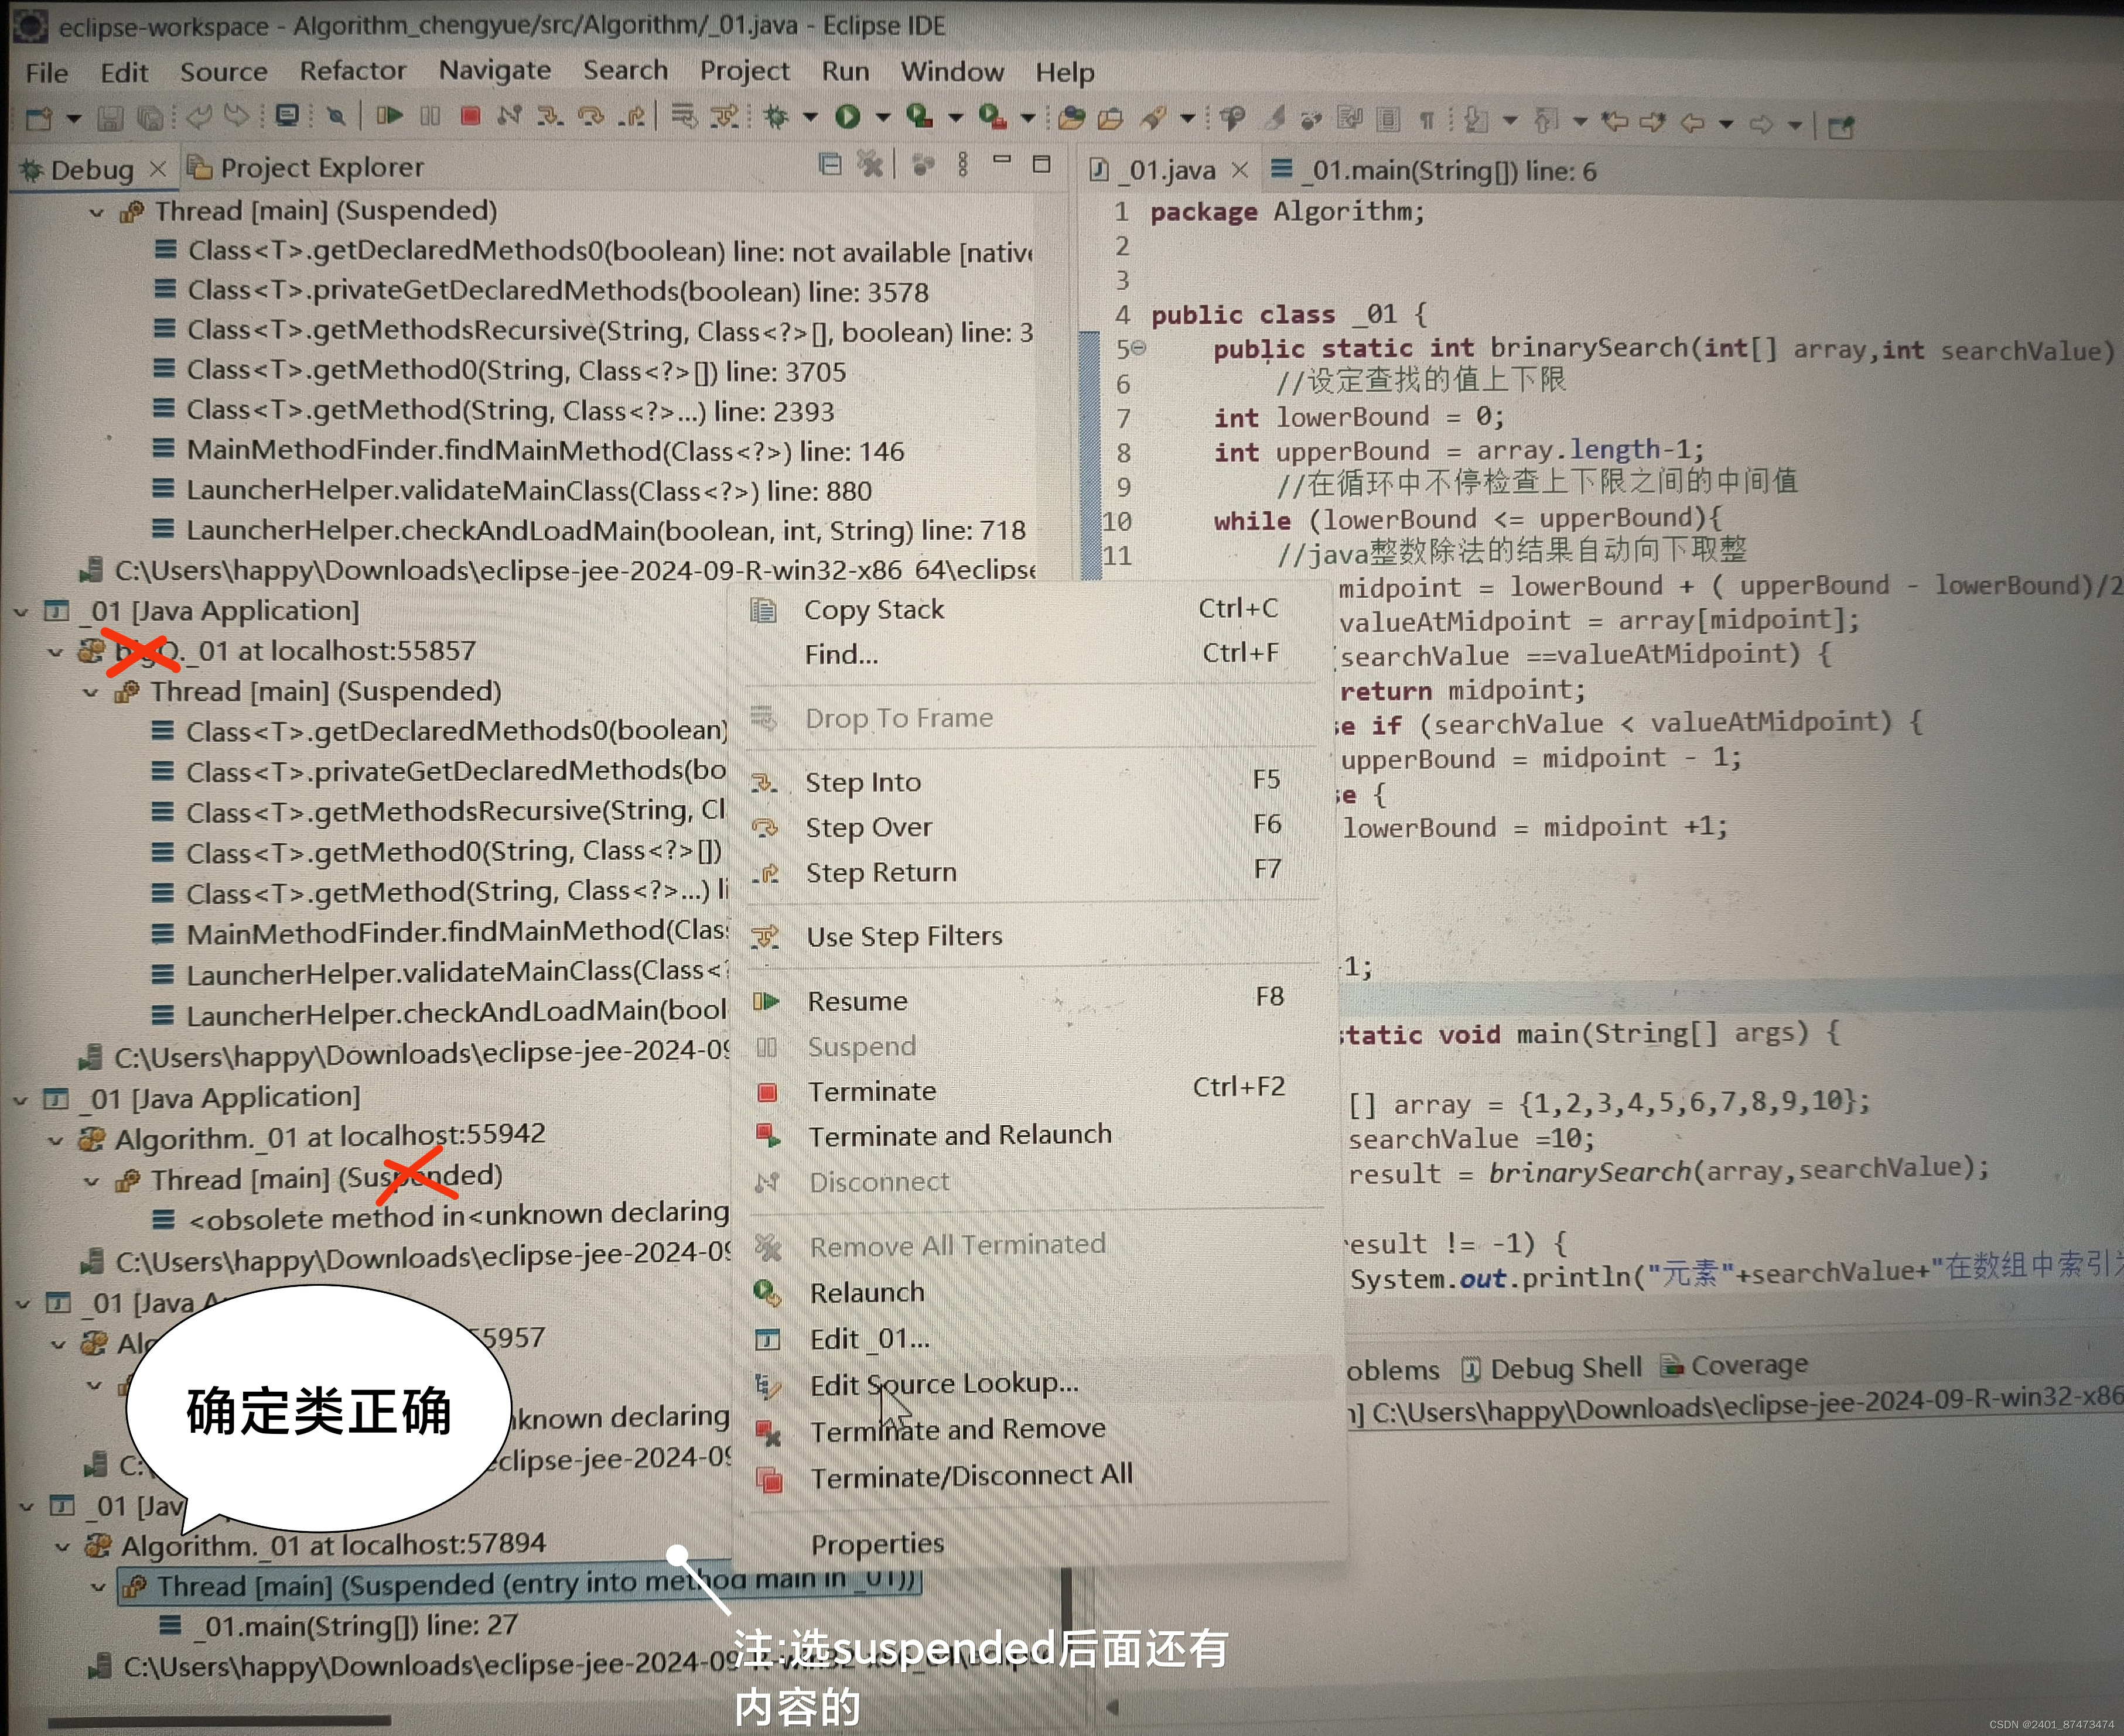
Task: Click the red Terminate toolbar icon
Action: pyautogui.click(x=469, y=117)
